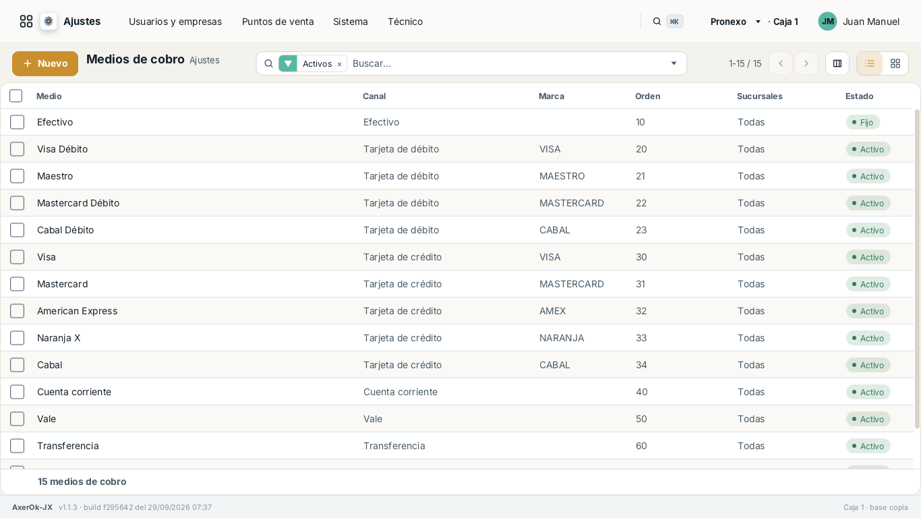Viewport: 921px width, 518px height.
Task: Switch to list view
Action: pos(870,63)
